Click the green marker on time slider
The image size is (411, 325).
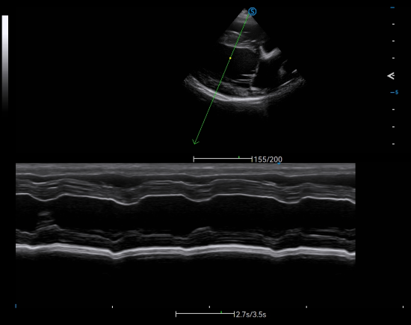click(221, 312)
